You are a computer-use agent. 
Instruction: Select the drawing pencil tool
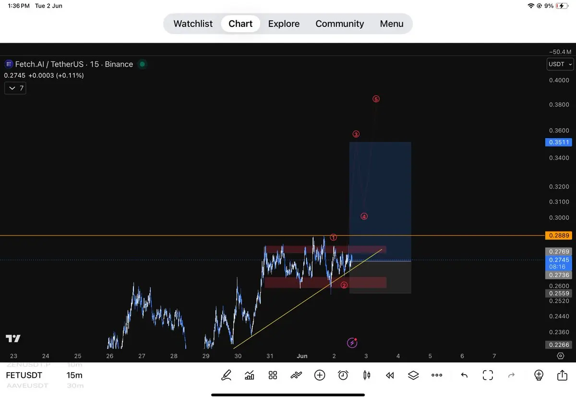tap(226, 375)
